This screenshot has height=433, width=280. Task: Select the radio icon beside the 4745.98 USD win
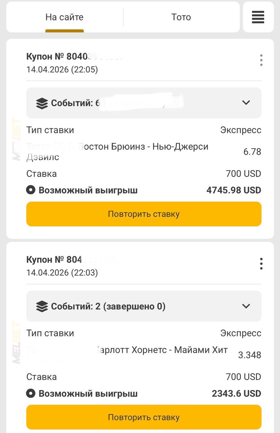pyautogui.click(x=31, y=190)
